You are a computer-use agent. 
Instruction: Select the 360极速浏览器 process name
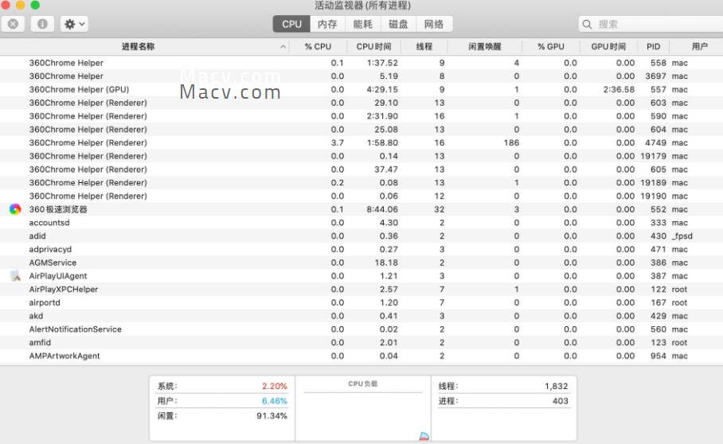pos(58,209)
